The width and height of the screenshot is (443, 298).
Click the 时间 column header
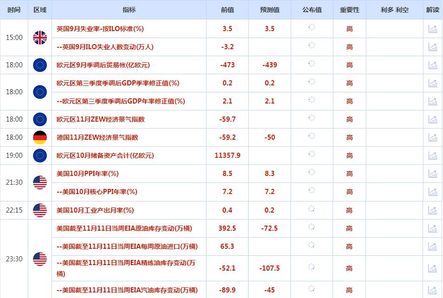pos(14,10)
